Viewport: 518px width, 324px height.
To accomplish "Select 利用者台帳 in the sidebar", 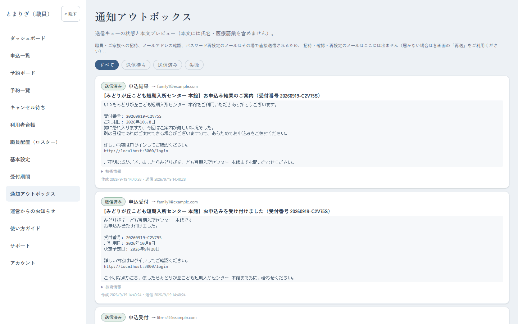I will [43, 125].
